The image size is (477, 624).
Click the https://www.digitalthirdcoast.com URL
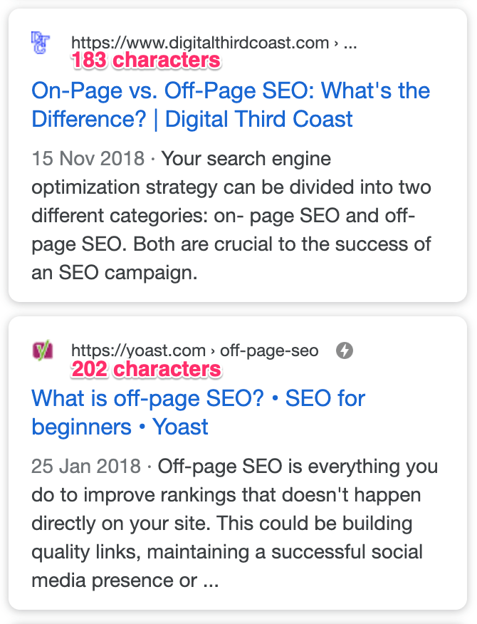198,43
